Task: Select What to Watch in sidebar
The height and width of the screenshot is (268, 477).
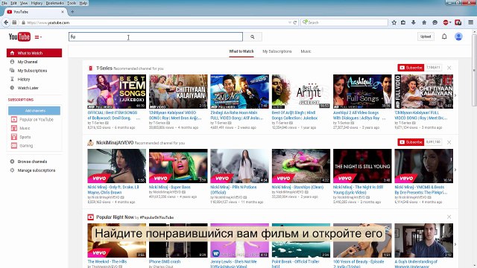Action: (x=34, y=53)
